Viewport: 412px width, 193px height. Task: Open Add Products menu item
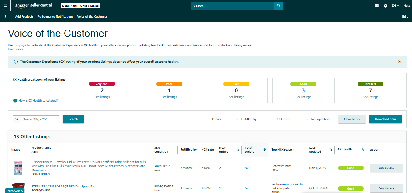(24, 17)
